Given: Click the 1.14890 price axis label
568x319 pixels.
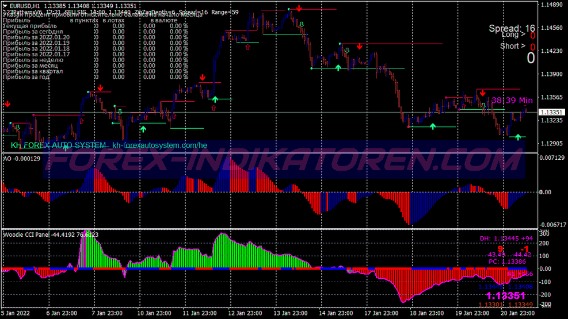Looking at the screenshot, I should (x=551, y=5).
